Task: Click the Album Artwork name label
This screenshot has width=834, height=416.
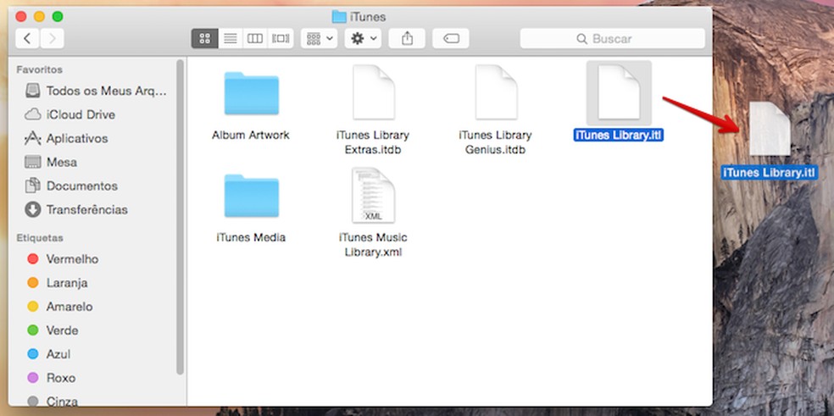Action: 251,135
